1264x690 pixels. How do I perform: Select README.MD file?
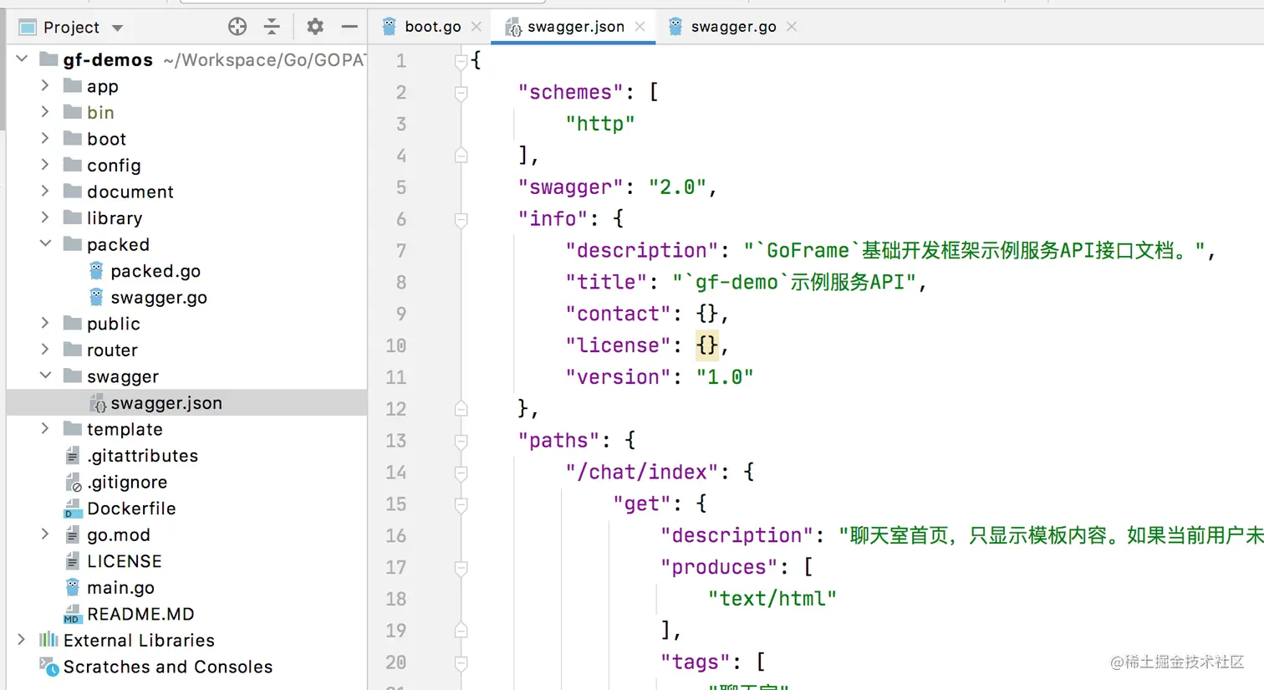coord(140,614)
